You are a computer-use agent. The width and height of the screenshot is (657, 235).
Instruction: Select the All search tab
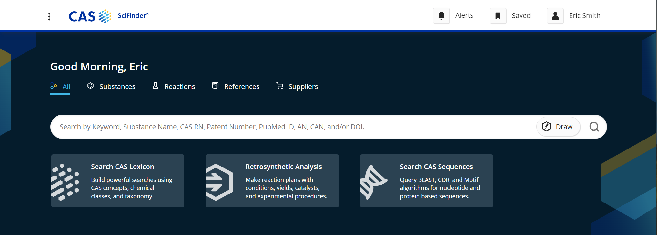60,86
